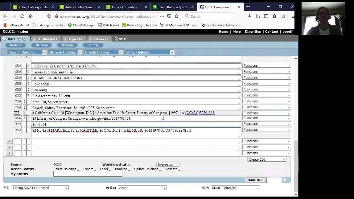Switch to the Authorities tab in Connexion
354x199 pixels.
point(47,39)
